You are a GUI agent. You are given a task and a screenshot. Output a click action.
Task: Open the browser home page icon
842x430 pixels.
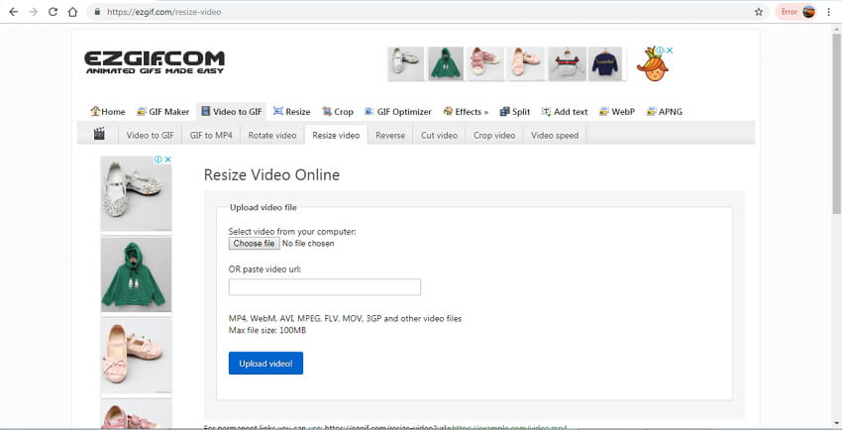(x=72, y=12)
